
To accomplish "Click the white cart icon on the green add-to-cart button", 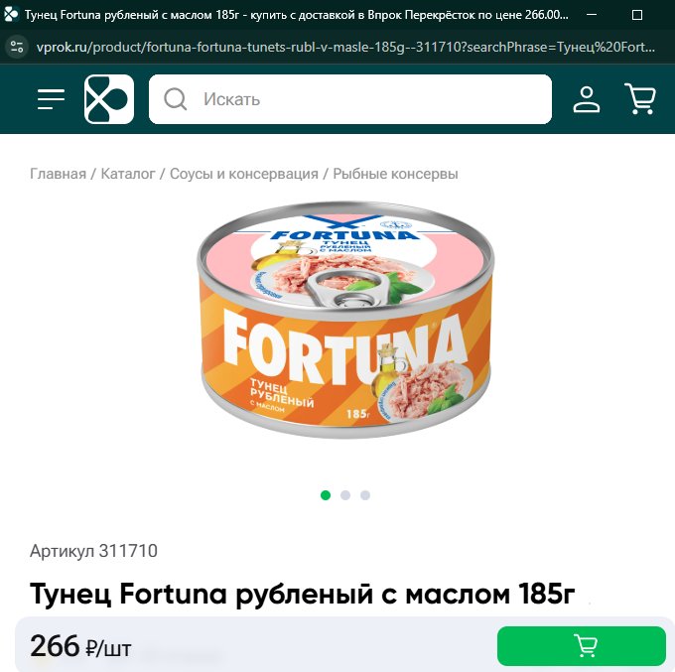I will pyautogui.click(x=586, y=645).
